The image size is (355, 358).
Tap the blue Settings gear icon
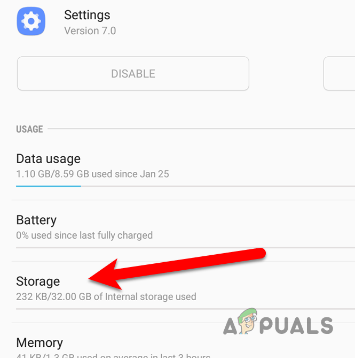(x=31, y=21)
